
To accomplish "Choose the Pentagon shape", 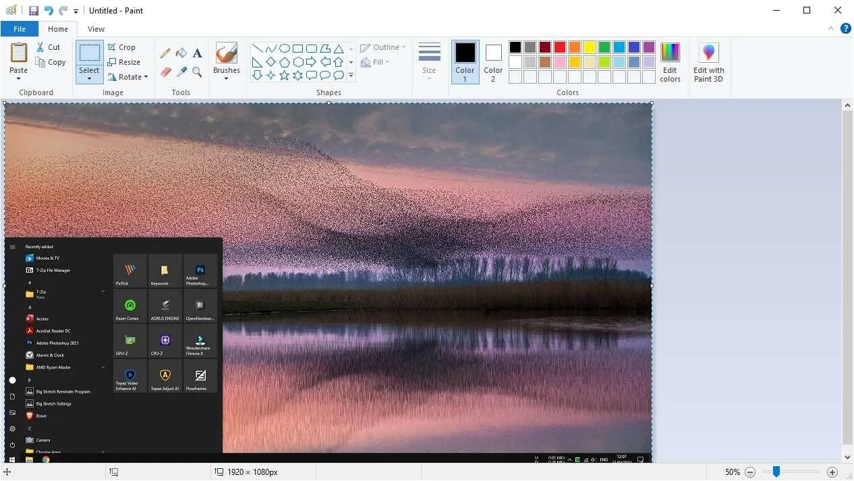I will coord(285,62).
